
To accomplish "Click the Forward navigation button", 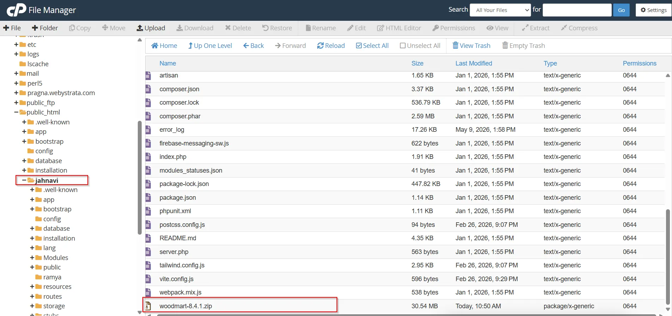I will 290,45.
